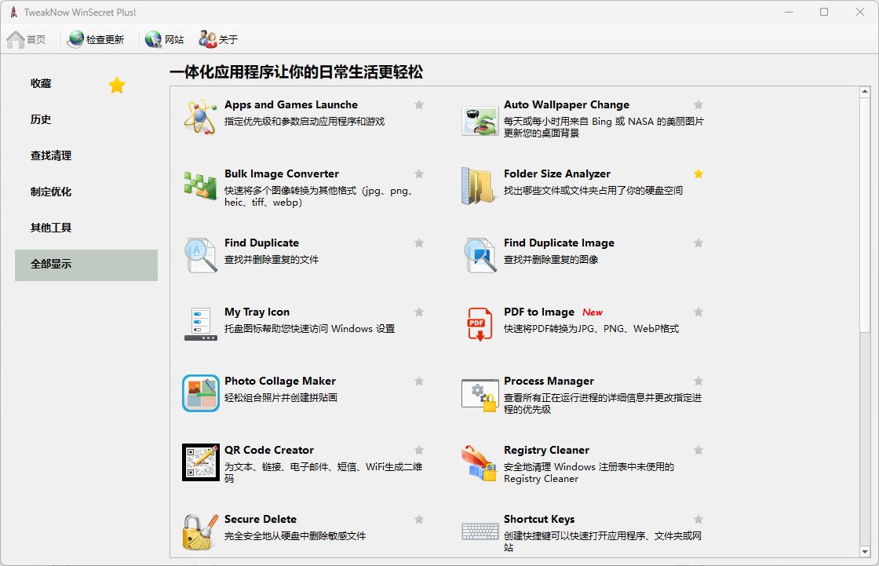Screen dimensions: 879x566
Task: Open the 其他工具 category
Action: coord(86,228)
